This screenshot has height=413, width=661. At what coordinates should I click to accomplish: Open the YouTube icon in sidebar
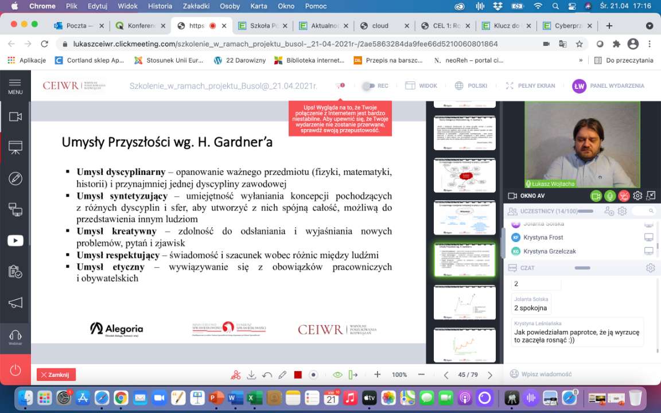click(15, 241)
